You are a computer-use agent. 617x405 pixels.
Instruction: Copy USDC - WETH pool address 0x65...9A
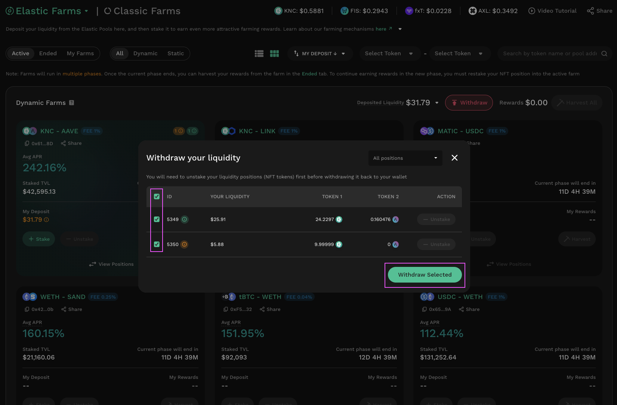click(x=425, y=309)
